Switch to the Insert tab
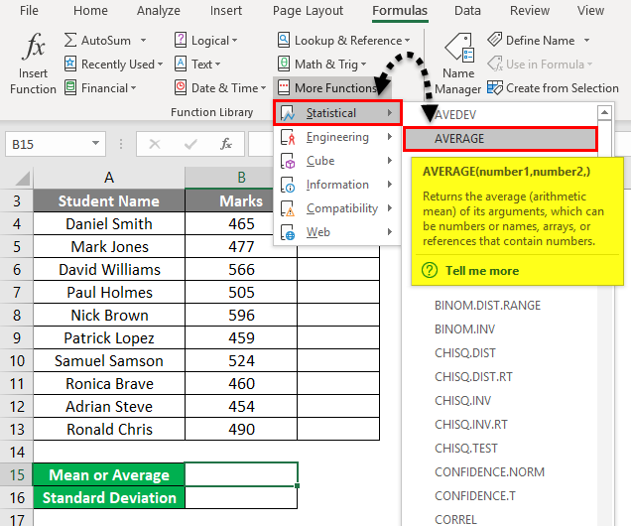 click(226, 11)
